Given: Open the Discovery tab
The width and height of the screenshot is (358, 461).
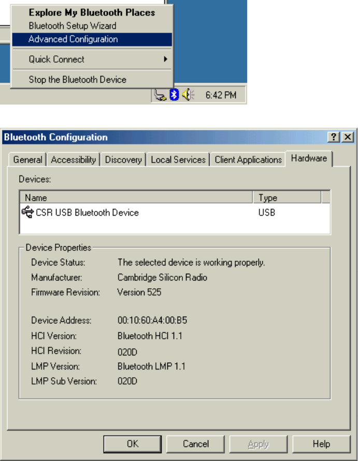Looking at the screenshot, I should point(123,160).
